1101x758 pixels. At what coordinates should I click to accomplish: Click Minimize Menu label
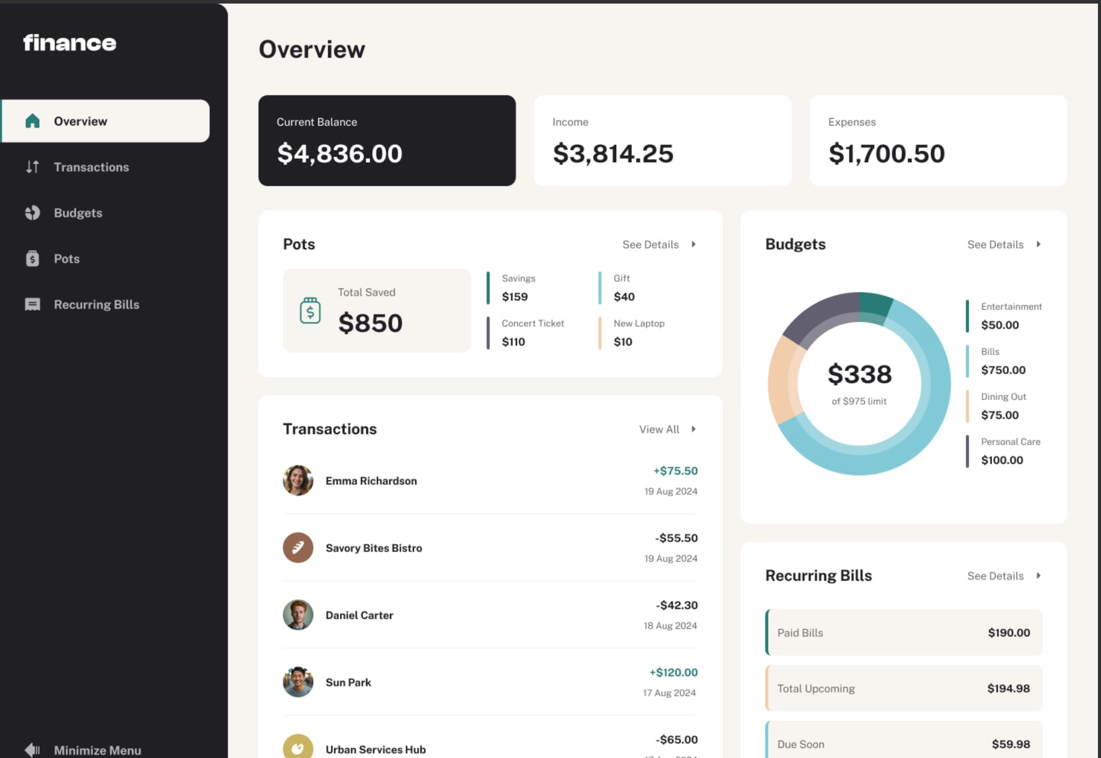click(98, 750)
